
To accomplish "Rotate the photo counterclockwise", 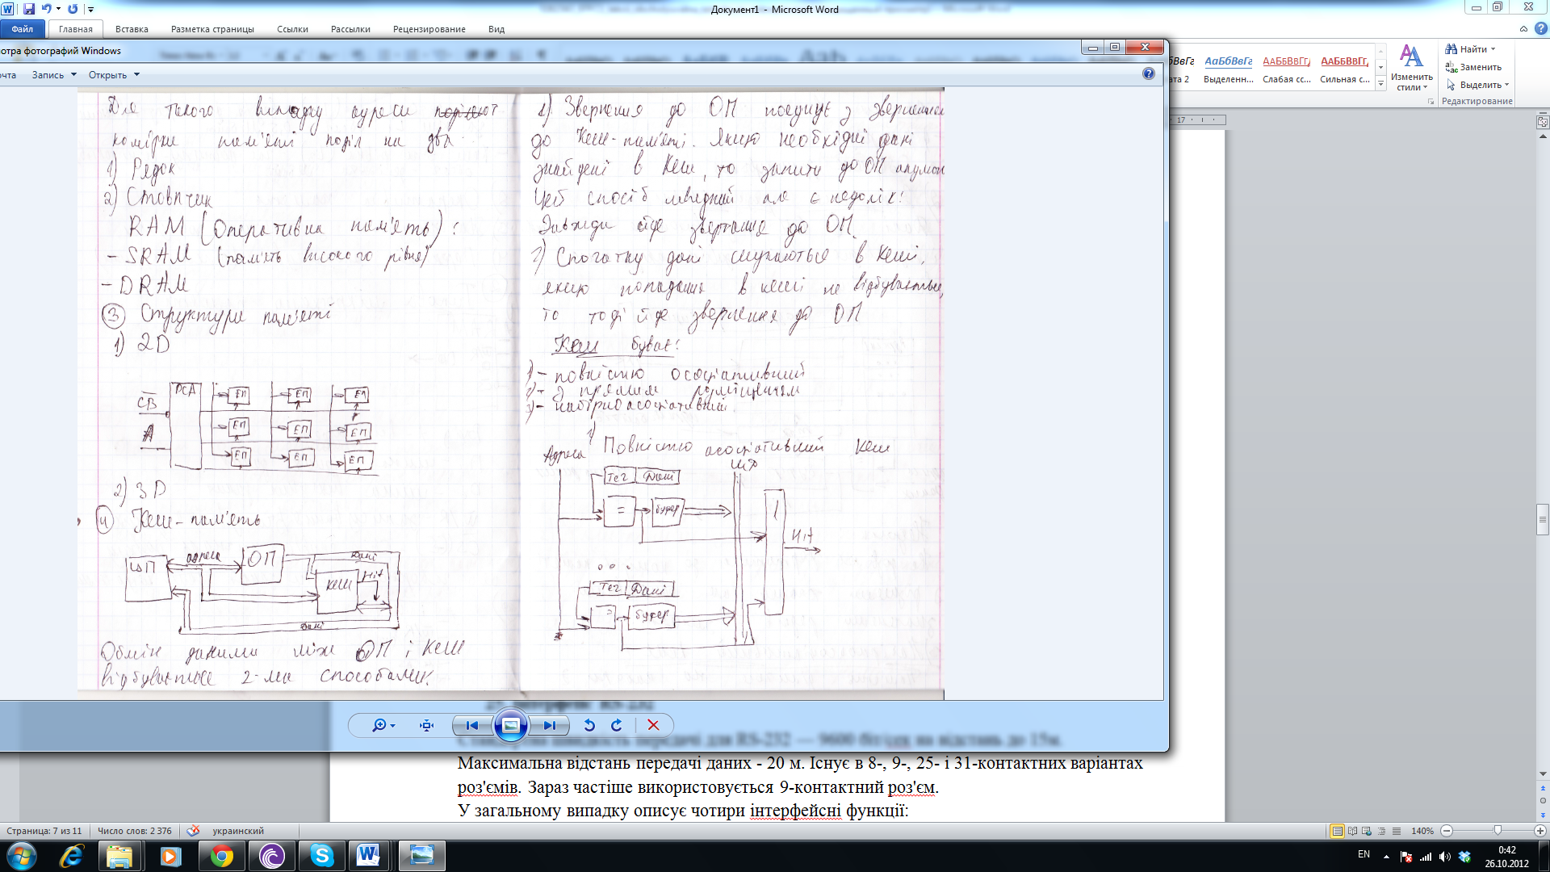I will pyautogui.click(x=589, y=725).
